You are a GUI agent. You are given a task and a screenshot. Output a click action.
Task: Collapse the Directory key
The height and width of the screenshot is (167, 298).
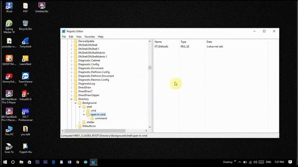(71, 99)
